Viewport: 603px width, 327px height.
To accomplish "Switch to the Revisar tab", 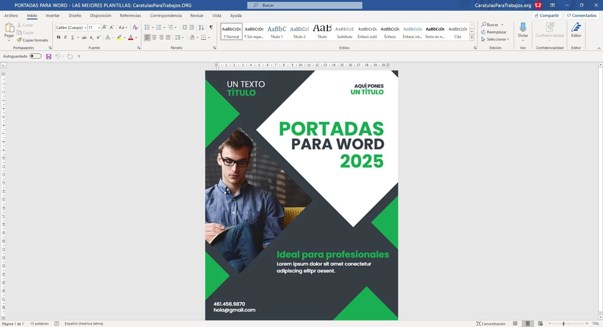I will [x=197, y=15].
